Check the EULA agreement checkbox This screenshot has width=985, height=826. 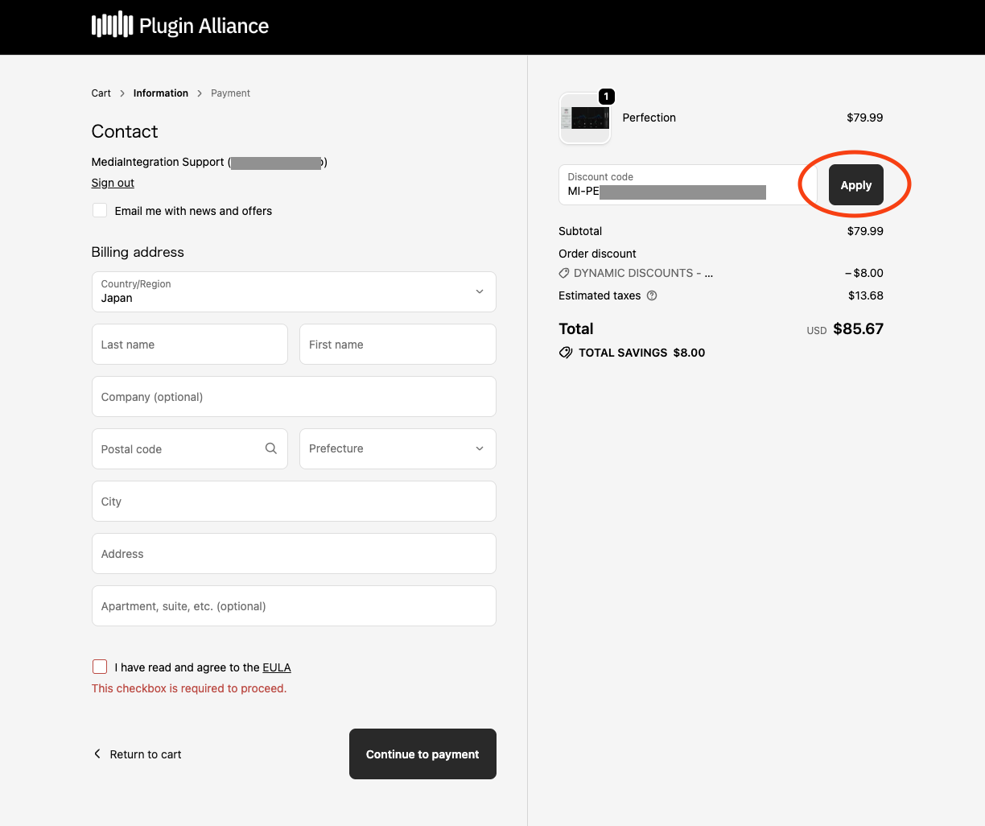click(x=100, y=667)
